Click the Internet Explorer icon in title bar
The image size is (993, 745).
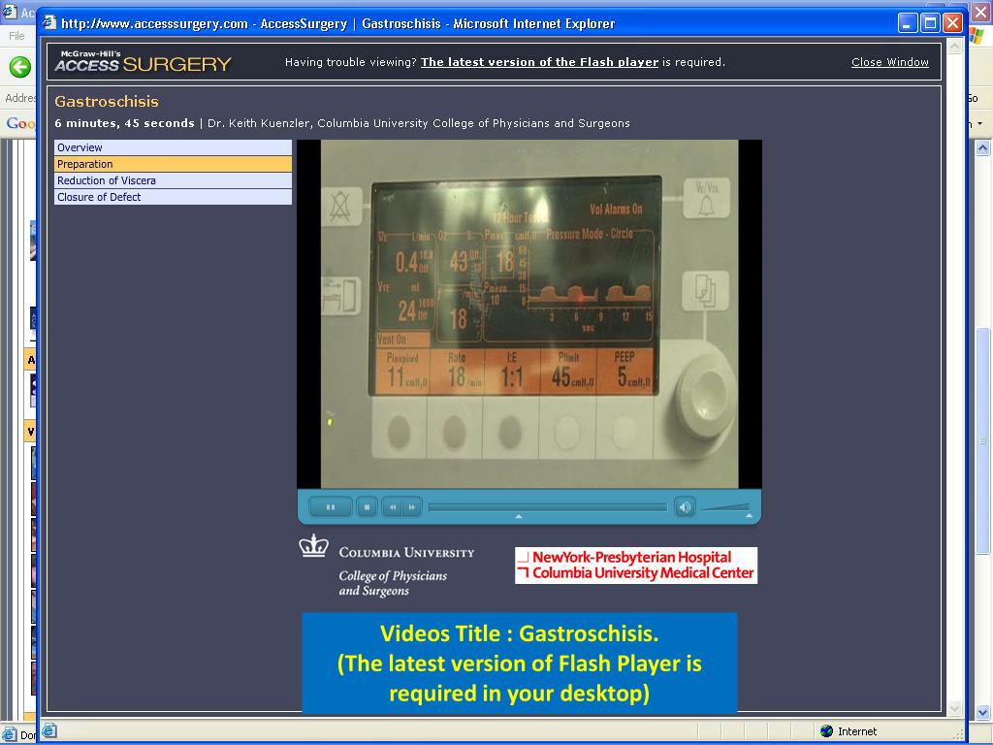click(x=49, y=23)
